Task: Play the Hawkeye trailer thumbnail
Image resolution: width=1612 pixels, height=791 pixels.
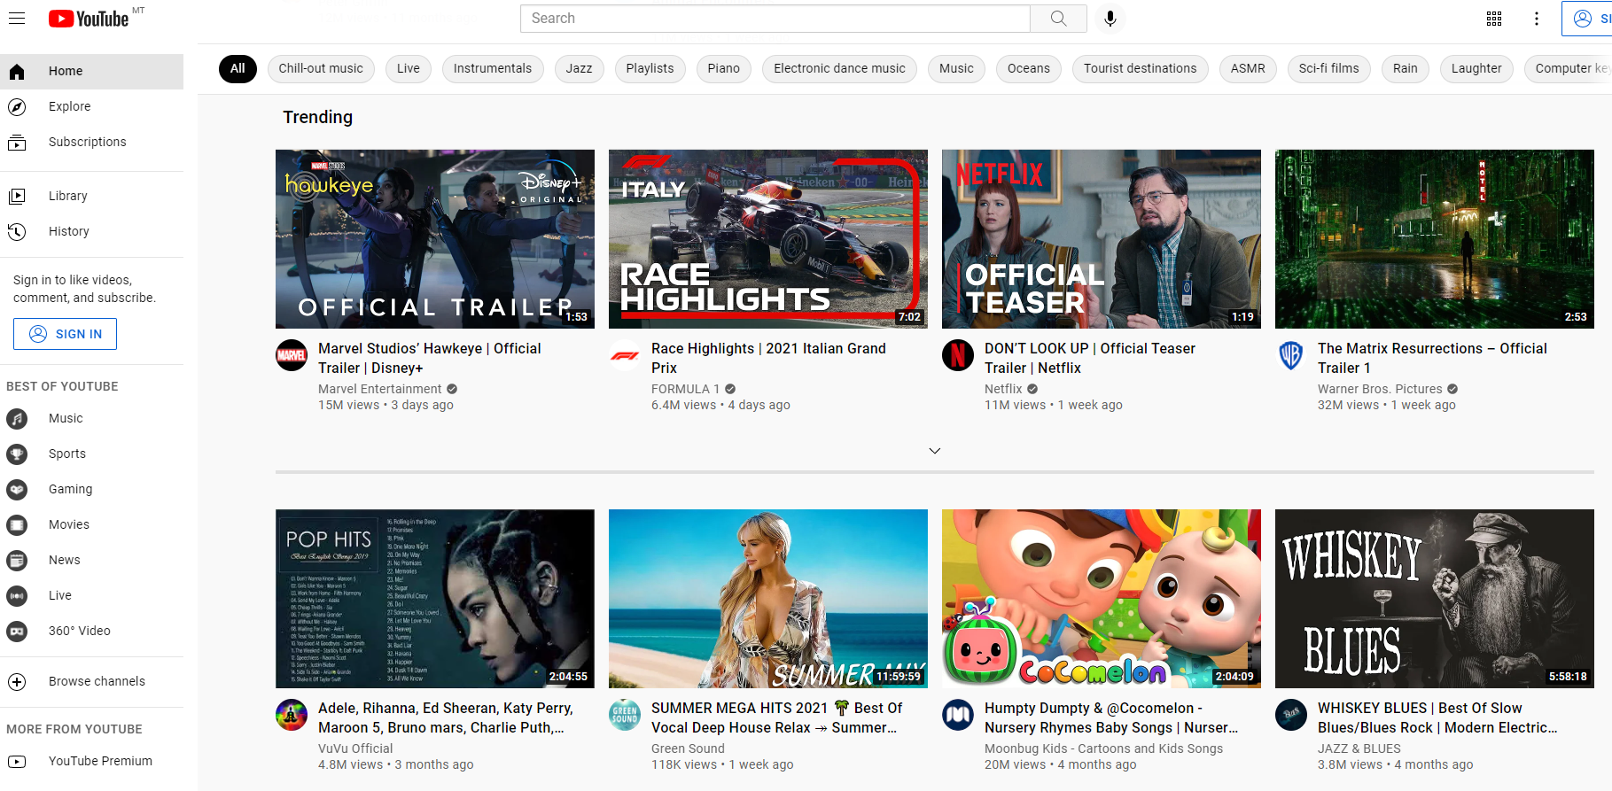Action: click(435, 239)
